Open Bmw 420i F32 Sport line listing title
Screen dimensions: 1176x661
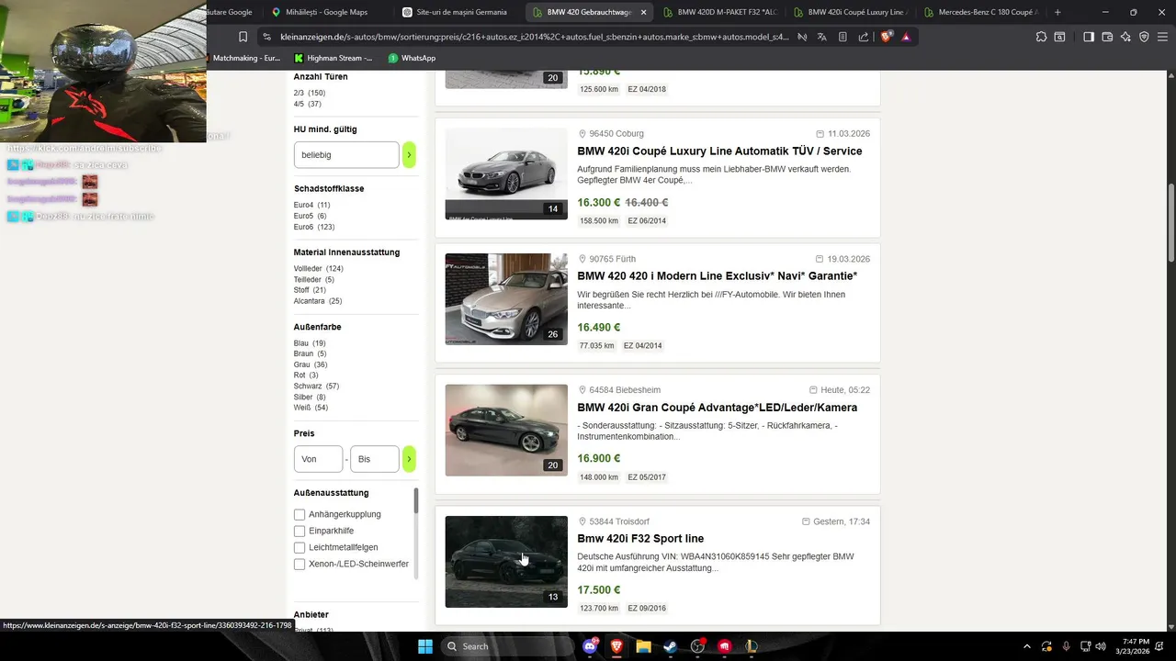[x=640, y=538]
